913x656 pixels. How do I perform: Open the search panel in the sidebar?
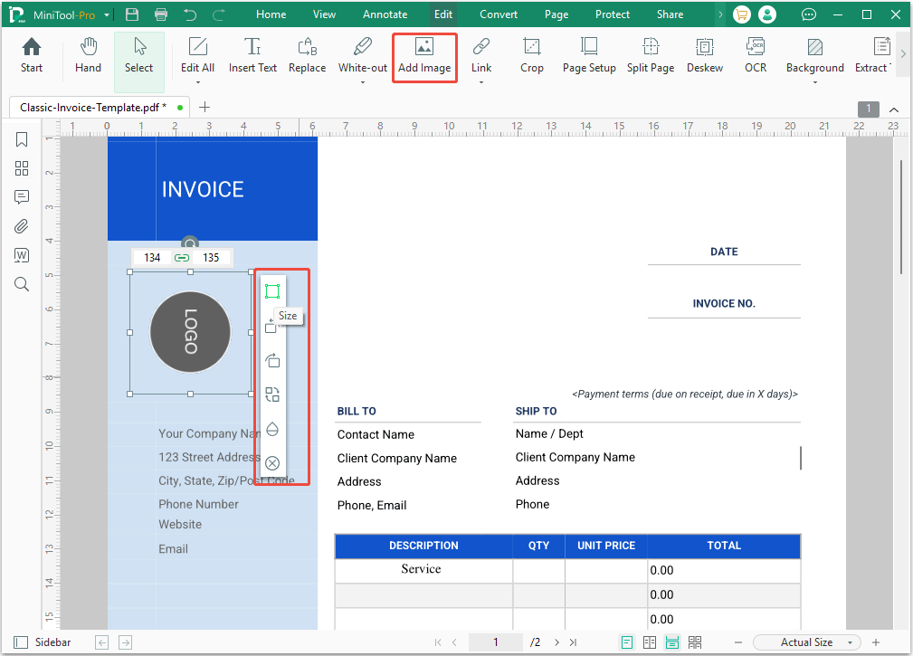pyautogui.click(x=22, y=284)
